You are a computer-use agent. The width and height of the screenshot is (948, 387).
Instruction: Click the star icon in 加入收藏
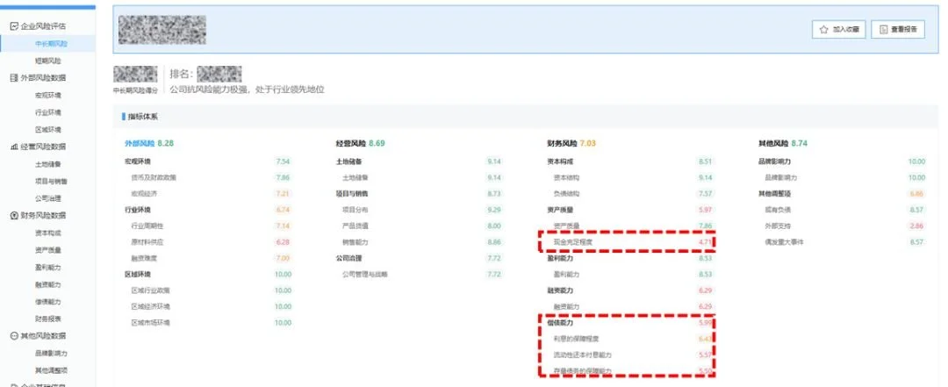[823, 29]
